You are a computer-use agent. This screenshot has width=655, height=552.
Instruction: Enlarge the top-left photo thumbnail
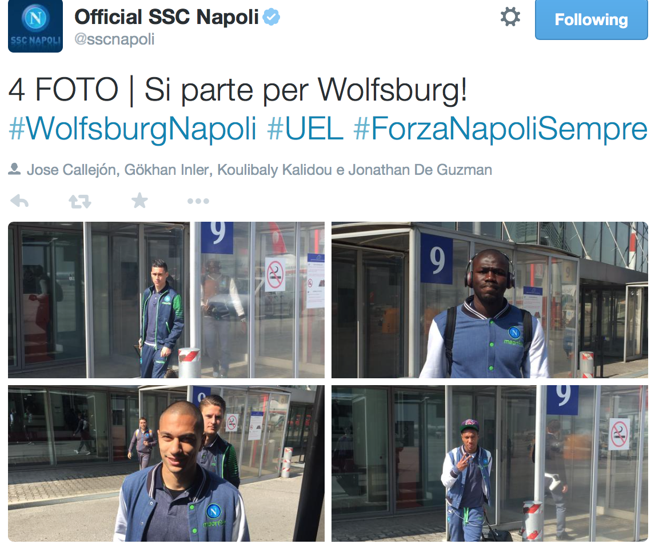pos(166,300)
